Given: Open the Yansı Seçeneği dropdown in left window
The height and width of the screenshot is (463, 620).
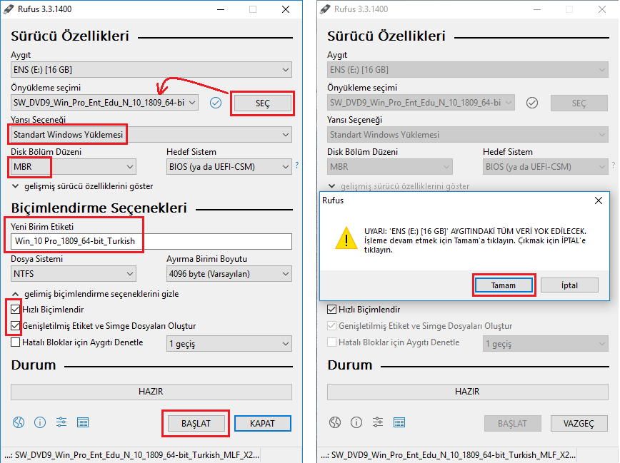Looking at the screenshot, I should 151,135.
